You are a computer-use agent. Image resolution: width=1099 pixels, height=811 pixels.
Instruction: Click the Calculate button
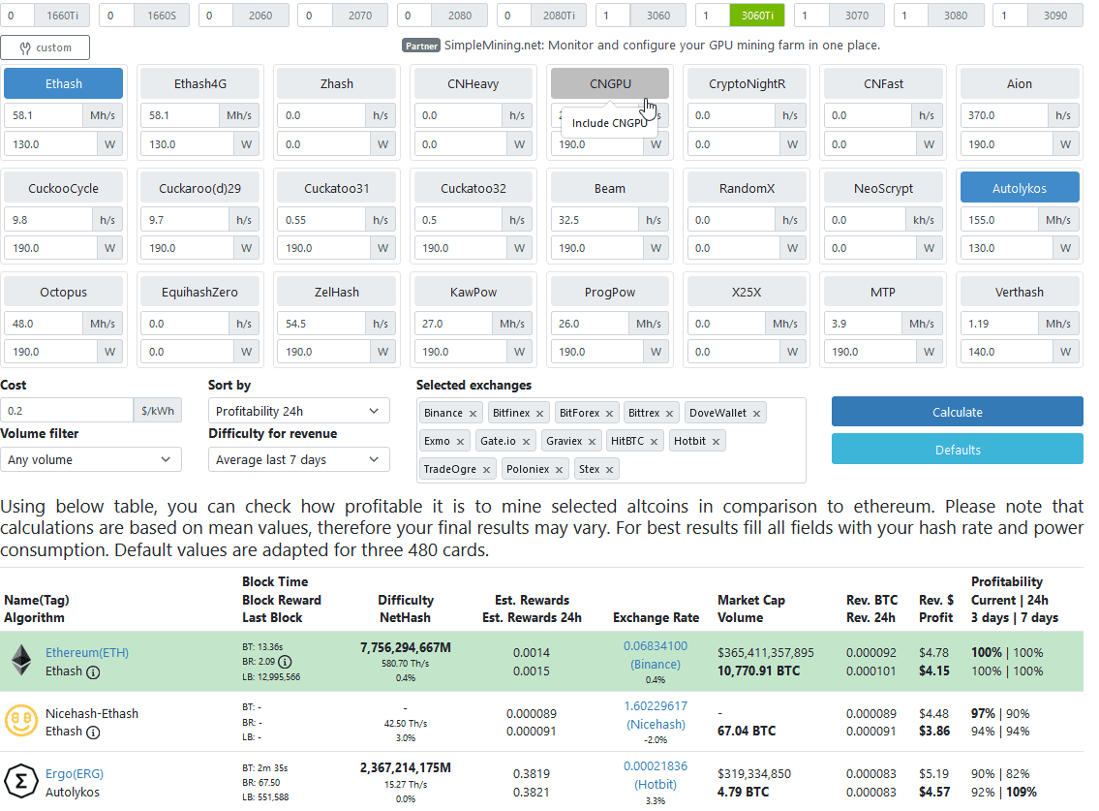tap(958, 412)
